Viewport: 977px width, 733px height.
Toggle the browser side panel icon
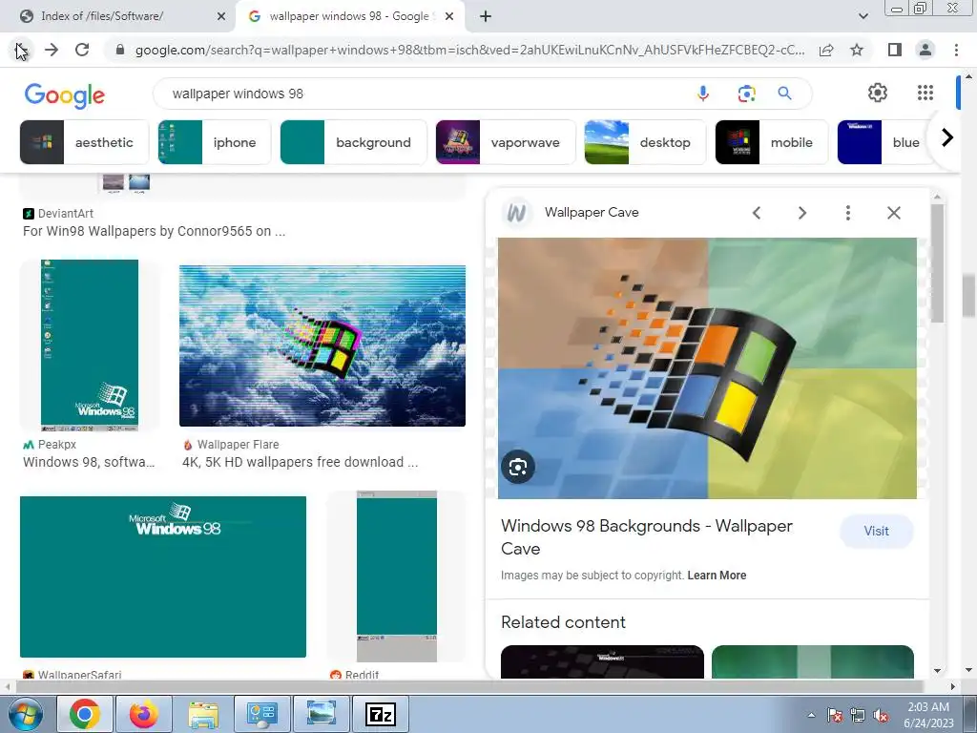895,50
